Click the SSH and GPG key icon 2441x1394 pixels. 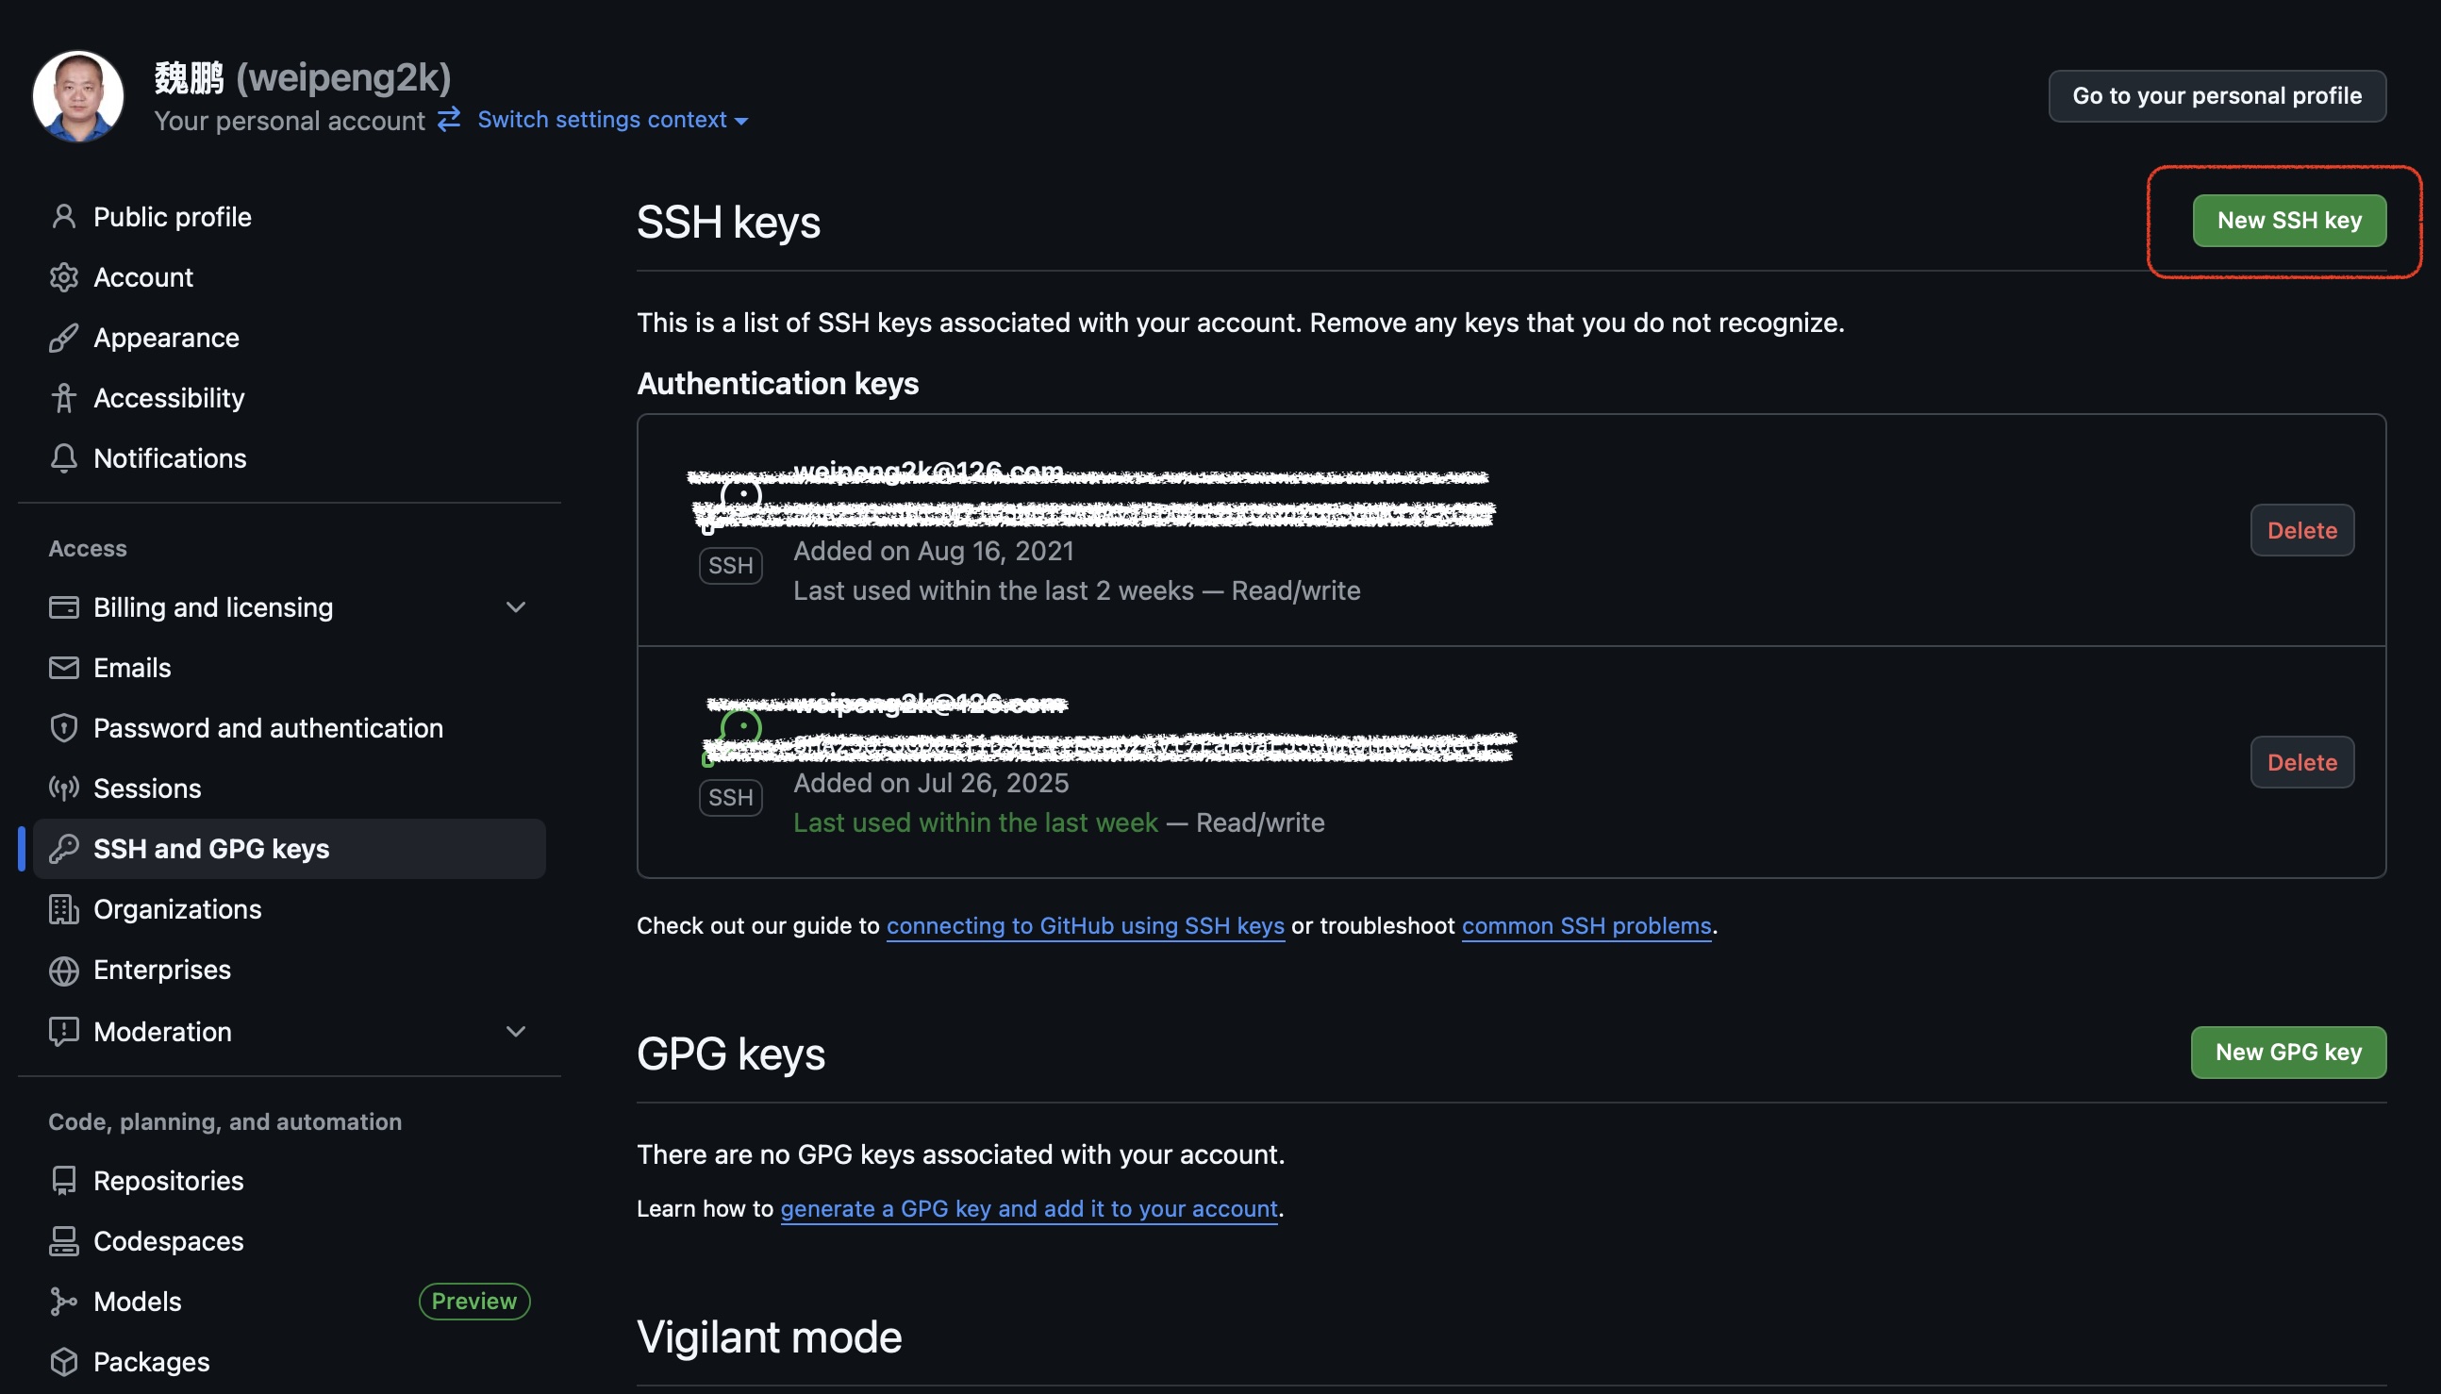(x=63, y=849)
